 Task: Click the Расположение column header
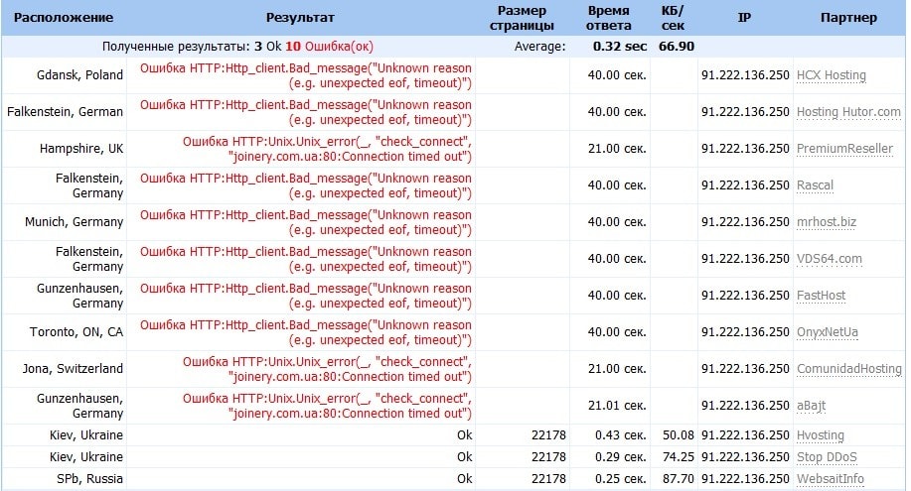[x=63, y=18]
